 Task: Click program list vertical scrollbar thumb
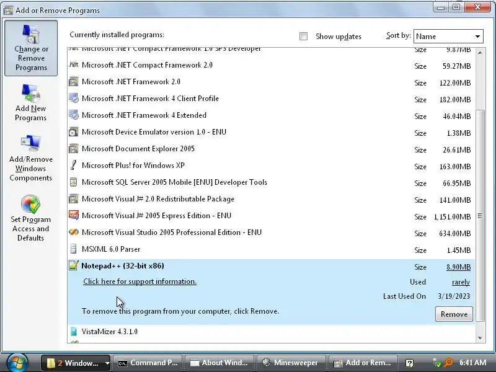tap(480, 215)
